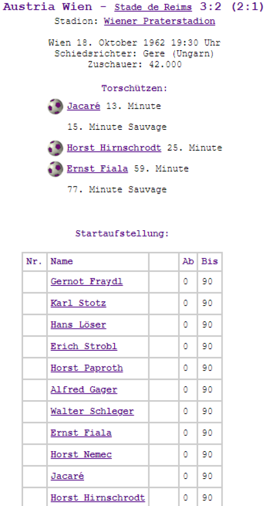266x506 pixels.
Task: Open Erich Strobl player page
Action: coord(84,346)
